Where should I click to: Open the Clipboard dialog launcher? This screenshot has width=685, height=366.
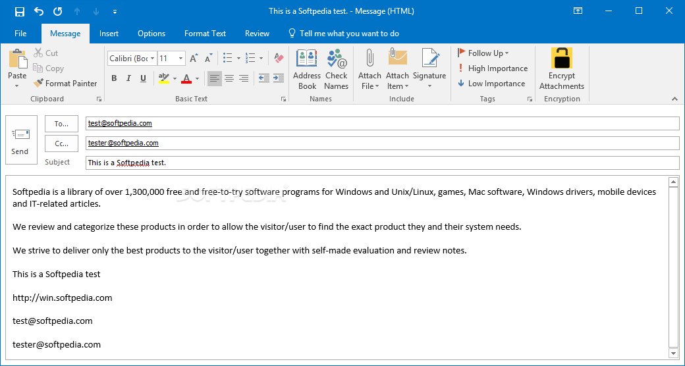point(99,99)
